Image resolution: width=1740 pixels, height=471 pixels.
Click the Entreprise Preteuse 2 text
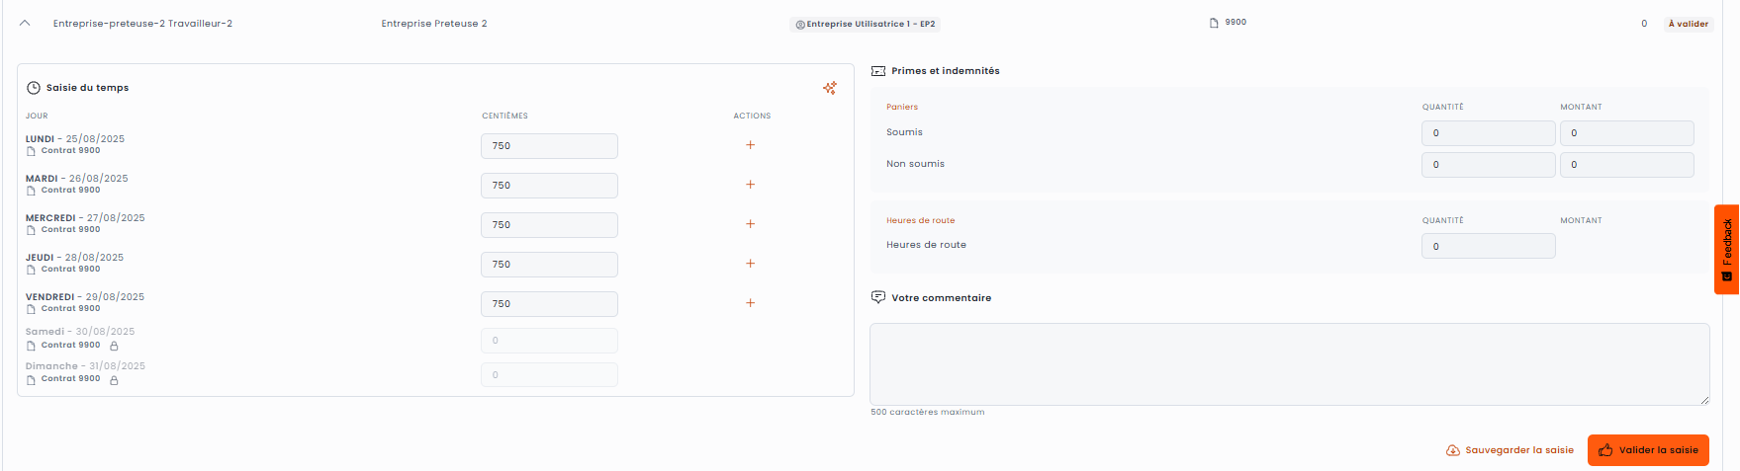click(434, 24)
